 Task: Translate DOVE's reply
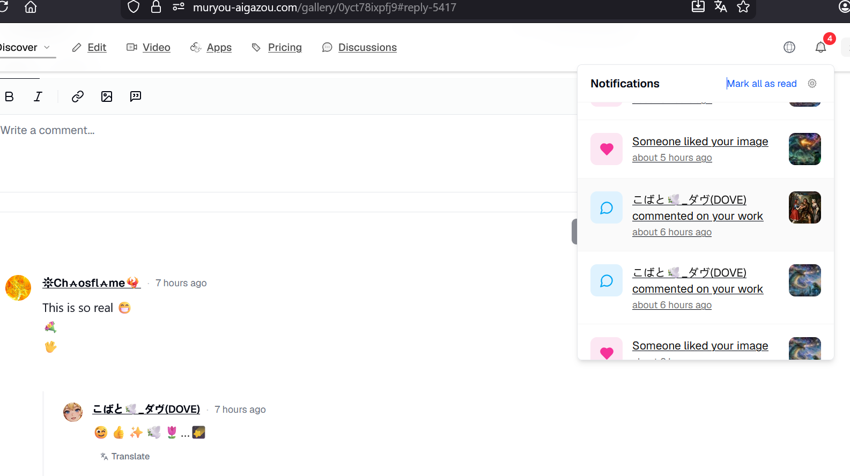coord(125,456)
